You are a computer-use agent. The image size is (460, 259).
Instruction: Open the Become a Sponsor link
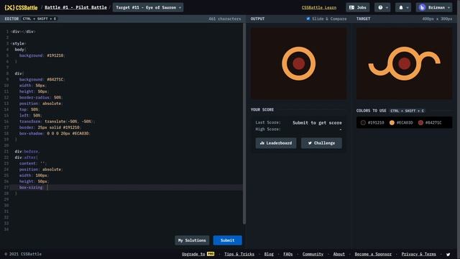(373, 254)
